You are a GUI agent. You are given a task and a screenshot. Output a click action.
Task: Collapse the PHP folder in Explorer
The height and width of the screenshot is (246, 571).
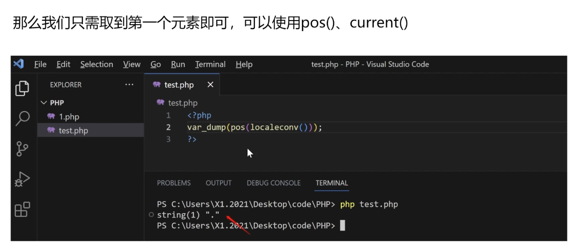(44, 103)
